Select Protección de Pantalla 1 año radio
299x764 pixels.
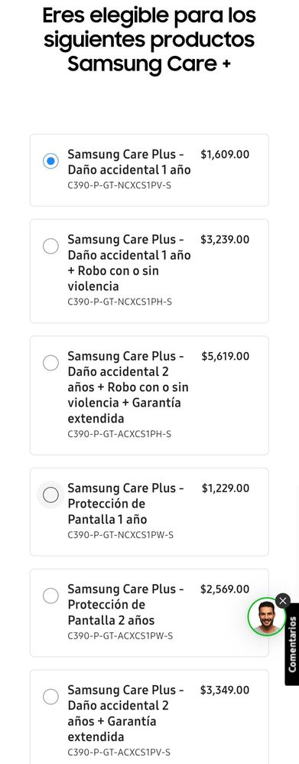click(50, 495)
